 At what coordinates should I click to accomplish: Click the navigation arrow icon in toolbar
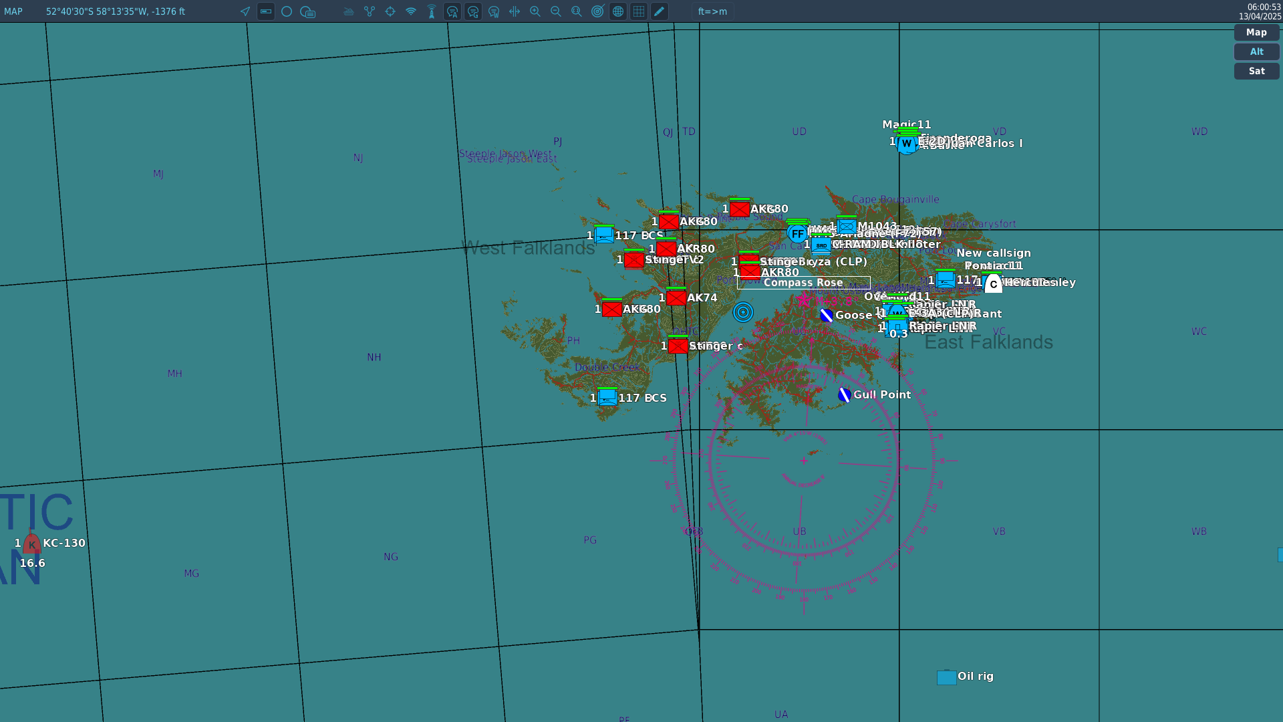tap(245, 11)
